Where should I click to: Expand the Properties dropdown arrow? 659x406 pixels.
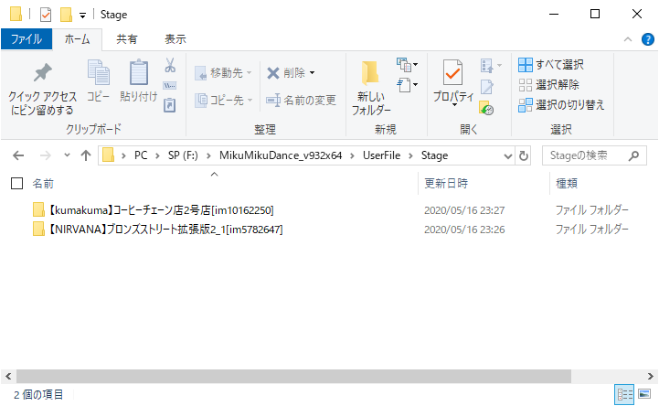pos(454,104)
